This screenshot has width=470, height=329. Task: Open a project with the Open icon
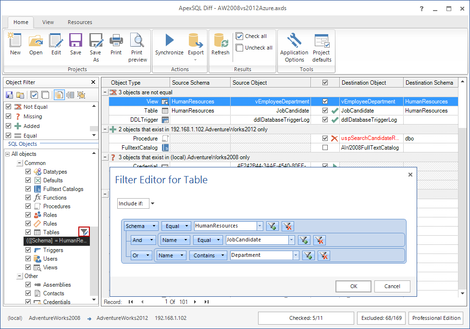(36, 40)
